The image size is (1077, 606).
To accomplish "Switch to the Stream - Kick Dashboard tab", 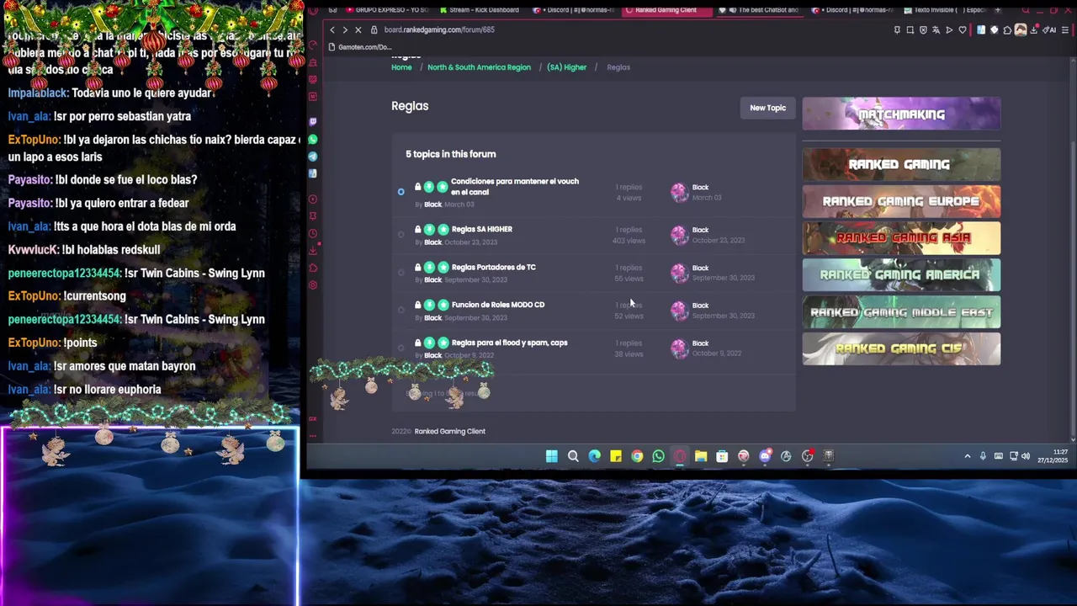I will click(x=480, y=10).
